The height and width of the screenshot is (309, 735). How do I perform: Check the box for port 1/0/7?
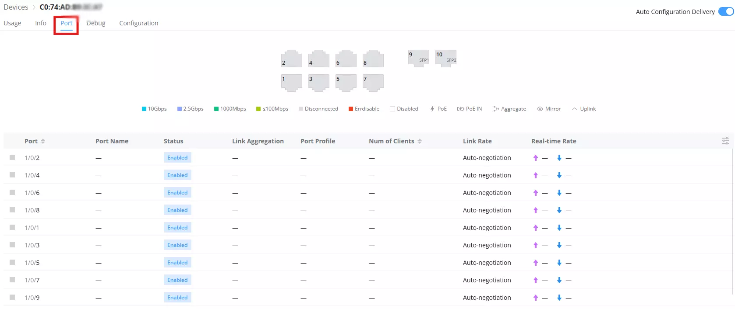coord(12,280)
